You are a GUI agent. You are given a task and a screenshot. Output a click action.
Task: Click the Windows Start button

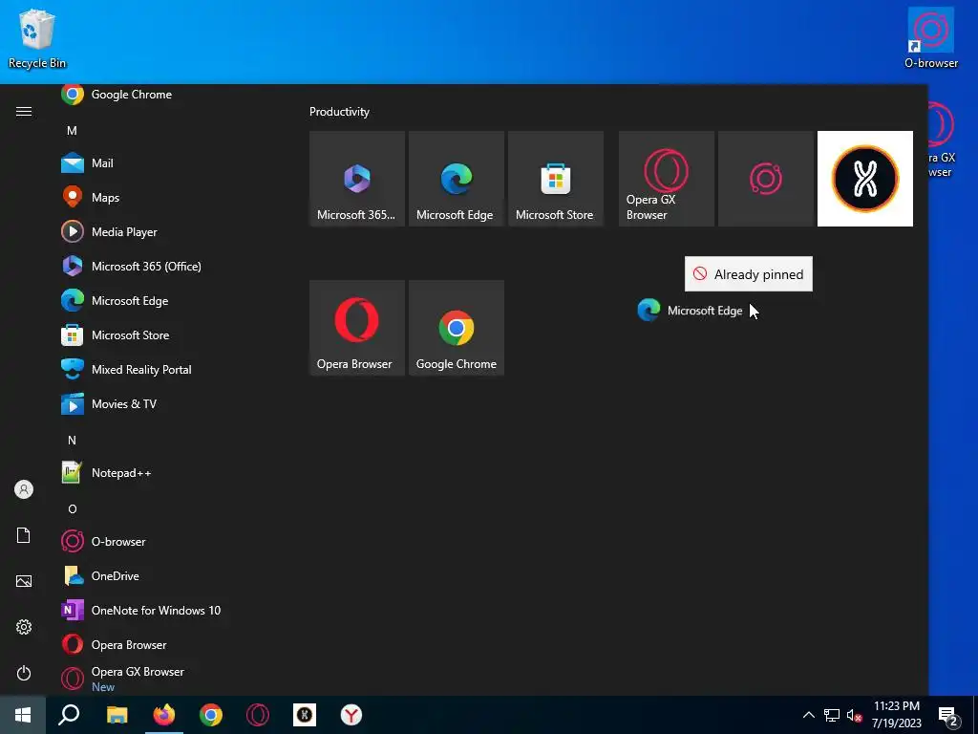coord(23,715)
